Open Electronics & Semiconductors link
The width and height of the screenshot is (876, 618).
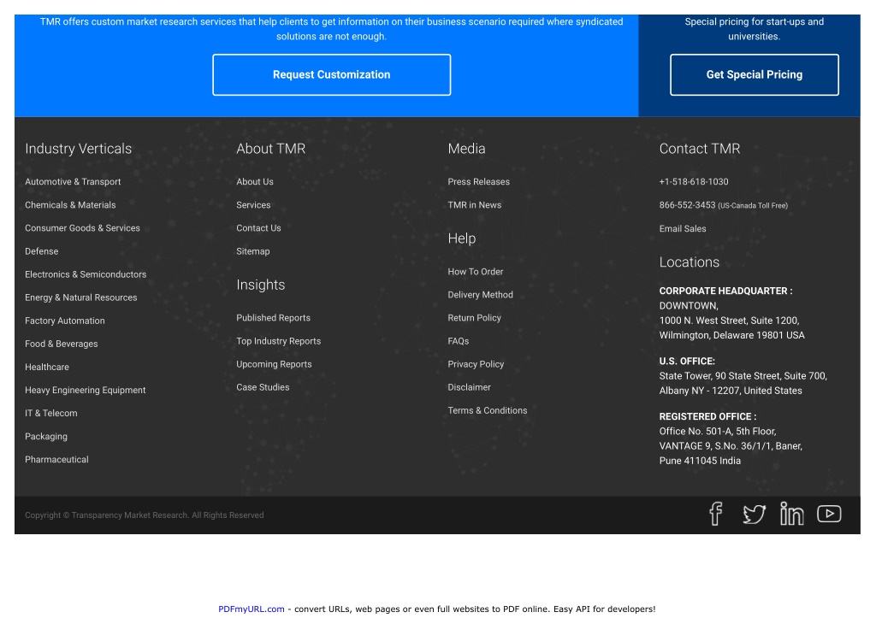[x=86, y=274]
